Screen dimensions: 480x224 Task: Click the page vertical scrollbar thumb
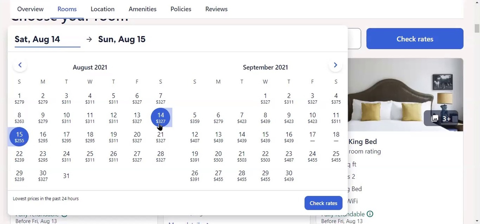click(477, 28)
